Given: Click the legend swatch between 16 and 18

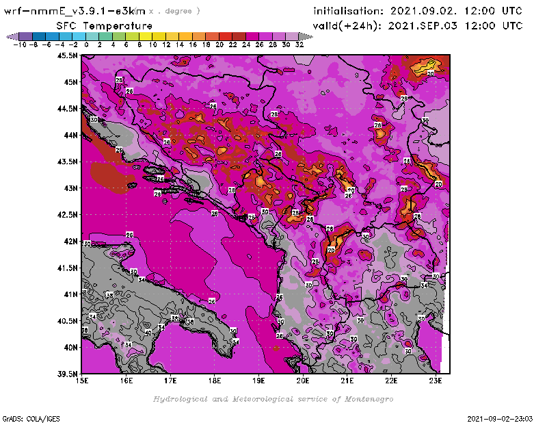Looking at the screenshot, I should tap(198, 36).
